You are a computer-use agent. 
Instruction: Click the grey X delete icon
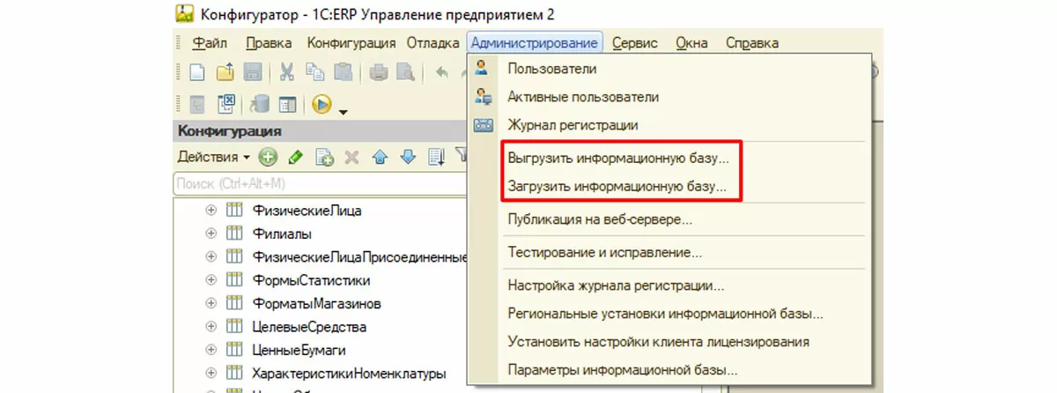pyautogui.click(x=351, y=157)
